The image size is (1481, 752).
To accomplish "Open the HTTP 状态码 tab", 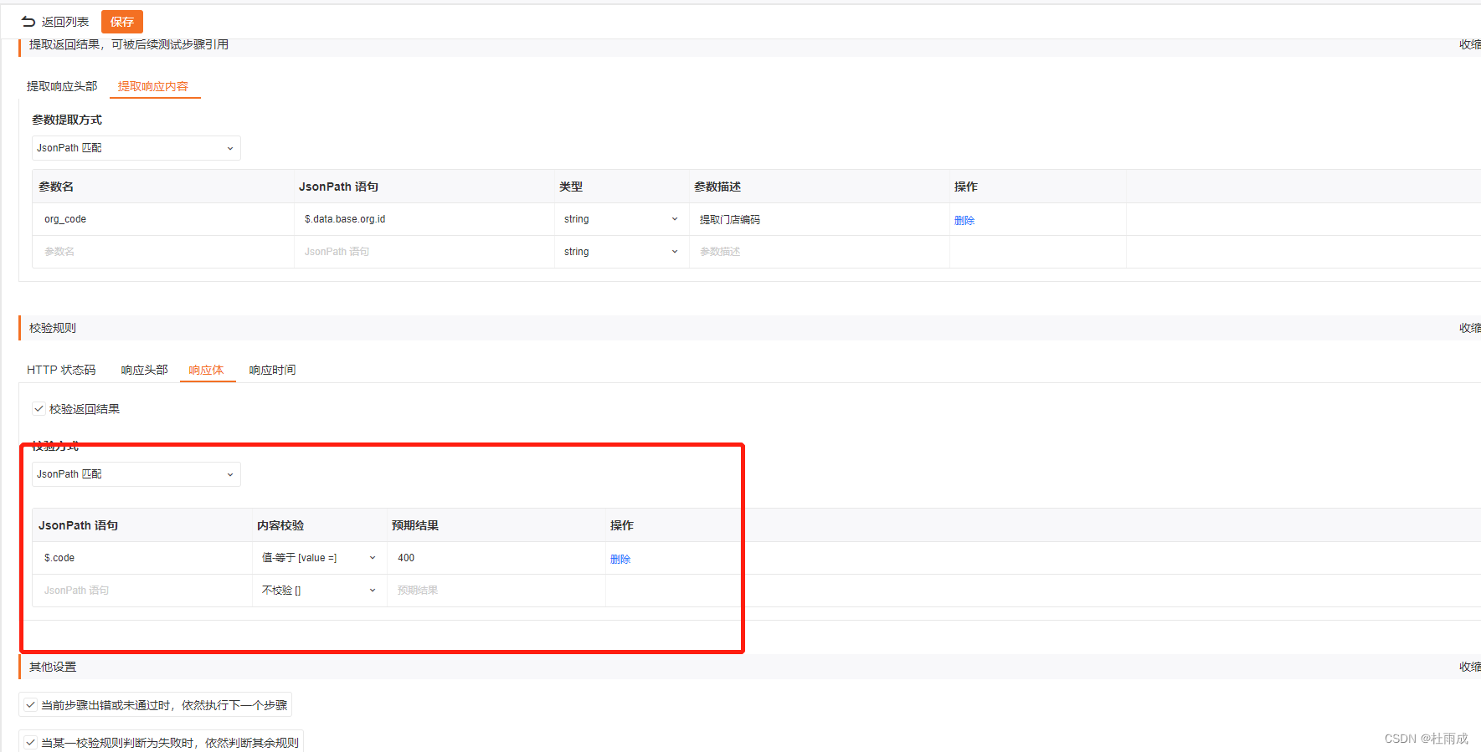I will [61, 370].
